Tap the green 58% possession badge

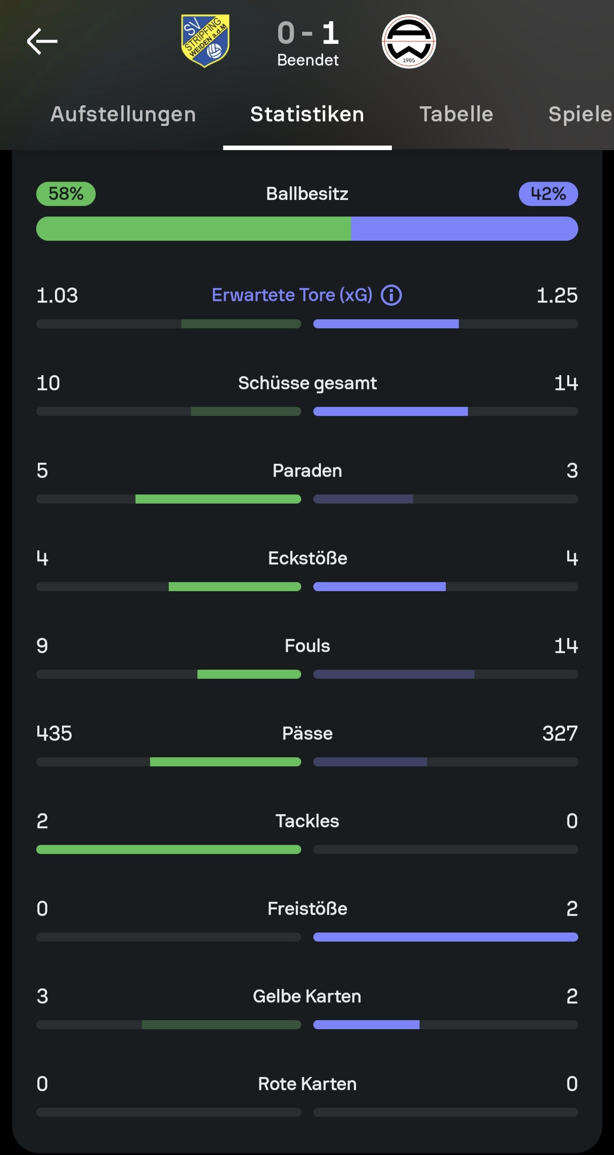[x=66, y=194]
